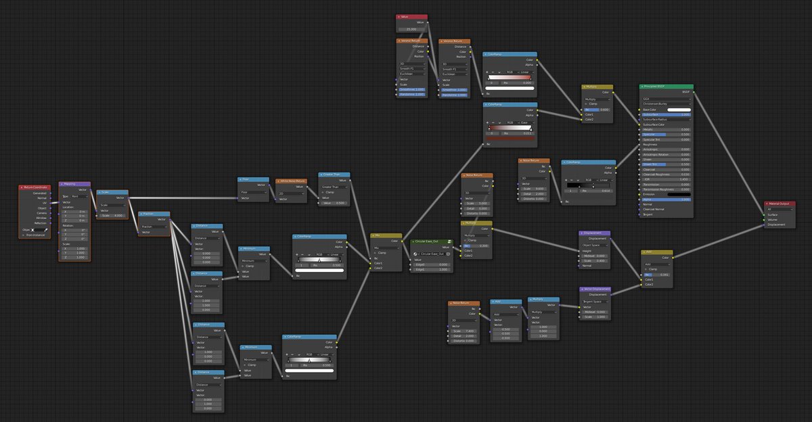This screenshot has height=422, width=812.
Task: Open the GGX distribution dropdown on Principled BSDF
Action: [x=667, y=99]
